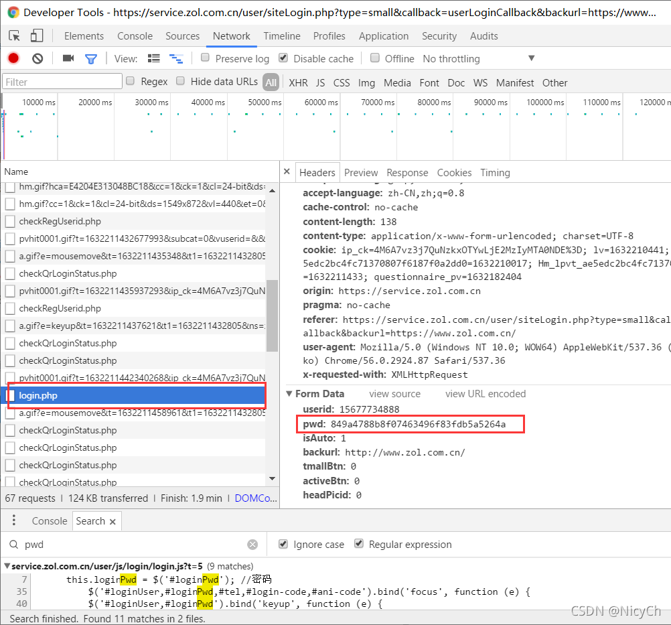Click the magnifier icon in the search box
The width and height of the screenshot is (671, 625).
tap(13, 545)
